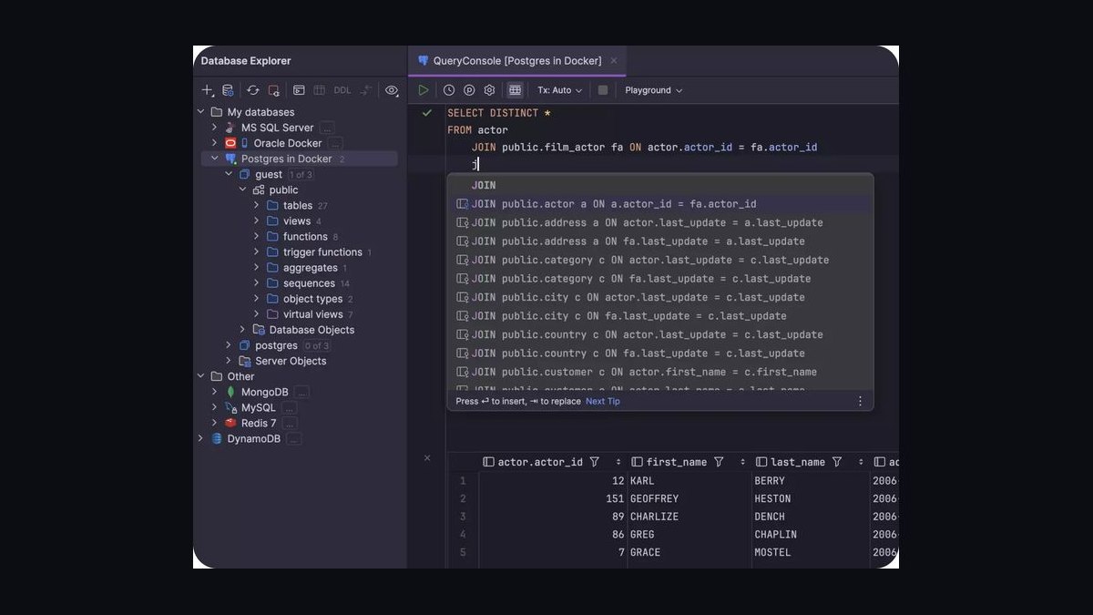Choose JOIN public.address ON actor.last_update suggestion
The width and height of the screenshot is (1093, 615).
click(x=659, y=222)
